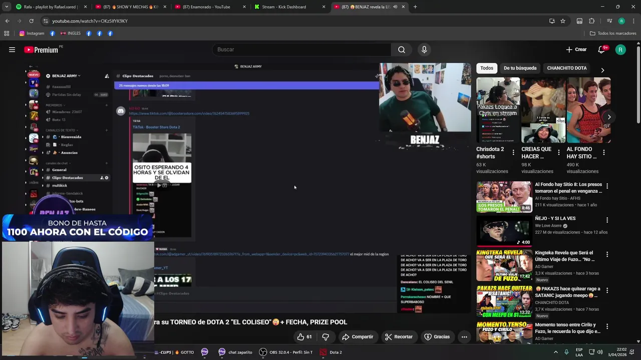Click the Recortar clip button
The width and height of the screenshot is (641, 360).
(x=399, y=337)
